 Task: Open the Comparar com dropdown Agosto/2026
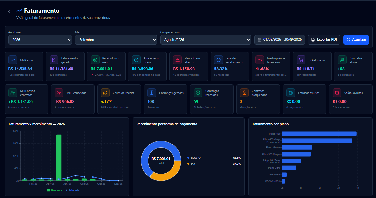pos(206,40)
